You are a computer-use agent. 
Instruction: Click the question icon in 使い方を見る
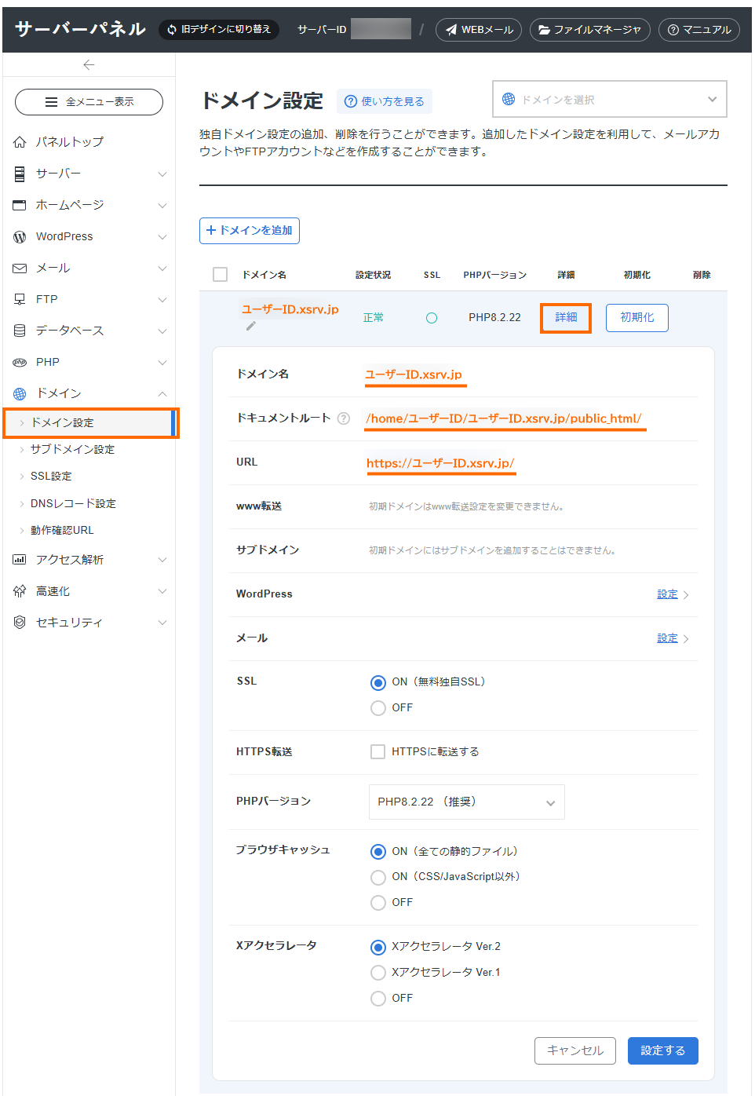pos(351,101)
